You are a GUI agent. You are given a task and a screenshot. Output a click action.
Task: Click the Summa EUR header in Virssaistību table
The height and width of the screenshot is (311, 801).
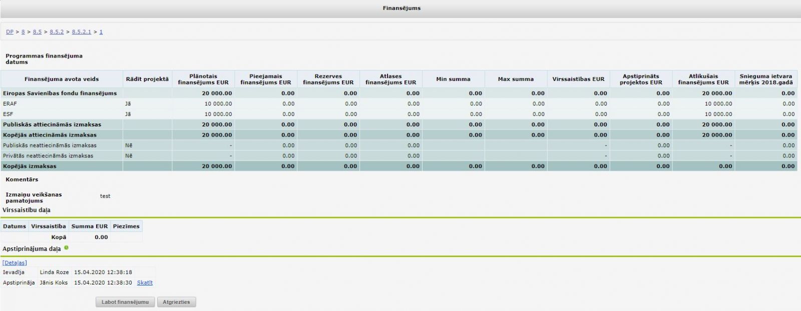coord(89,226)
